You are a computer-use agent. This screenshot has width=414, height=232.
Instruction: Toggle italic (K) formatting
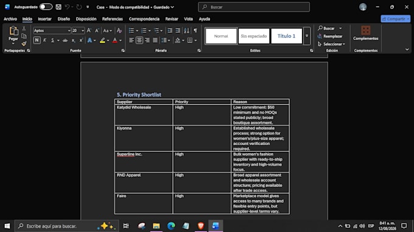pos(44,40)
